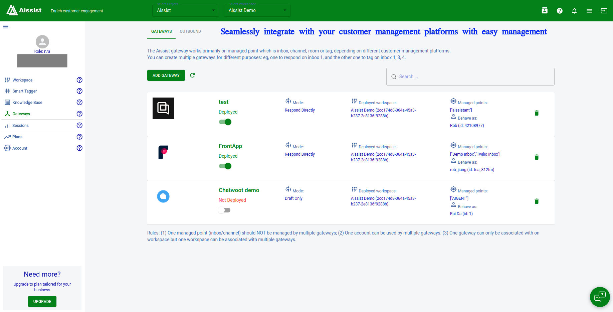
Task: Go to Sessions in the sidebar
Action: pyautogui.click(x=20, y=126)
